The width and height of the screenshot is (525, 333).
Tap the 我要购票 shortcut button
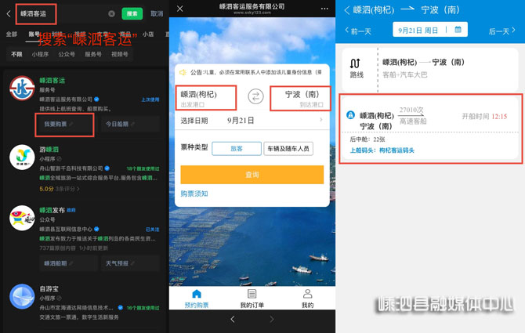click(64, 124)
